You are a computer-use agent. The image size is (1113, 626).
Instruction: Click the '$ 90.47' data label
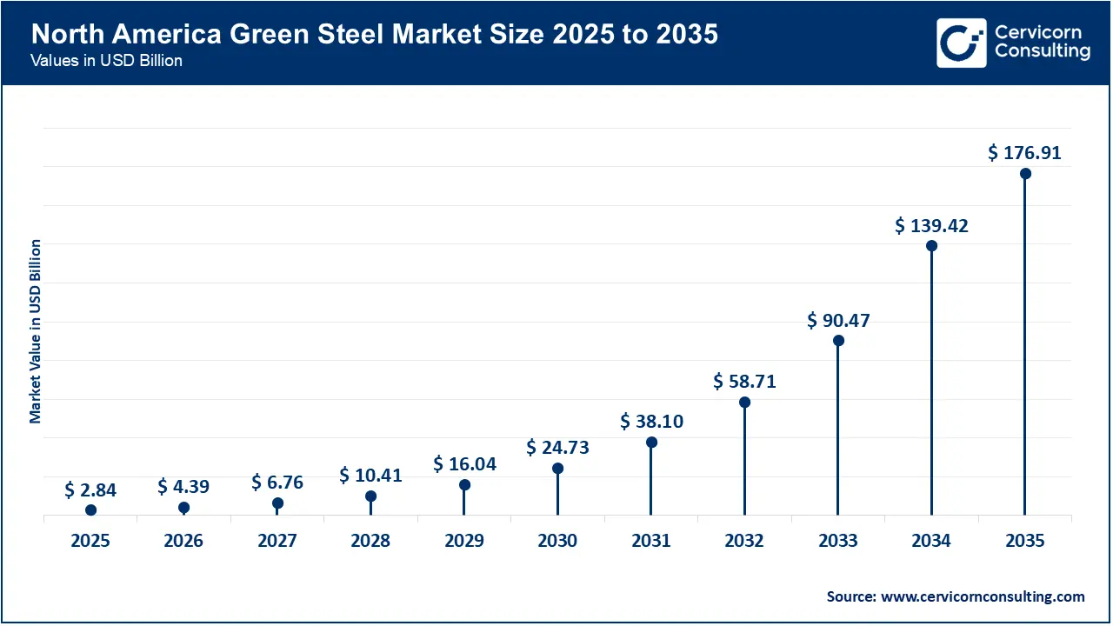pyautogui.click(x=838, y=320)
